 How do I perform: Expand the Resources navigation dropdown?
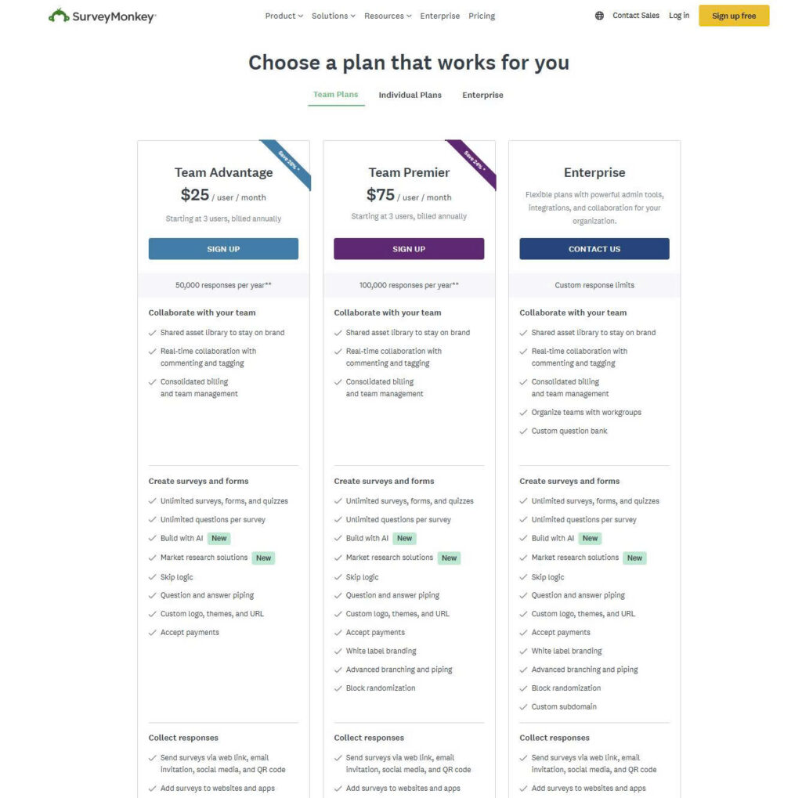tap(385, 15)
